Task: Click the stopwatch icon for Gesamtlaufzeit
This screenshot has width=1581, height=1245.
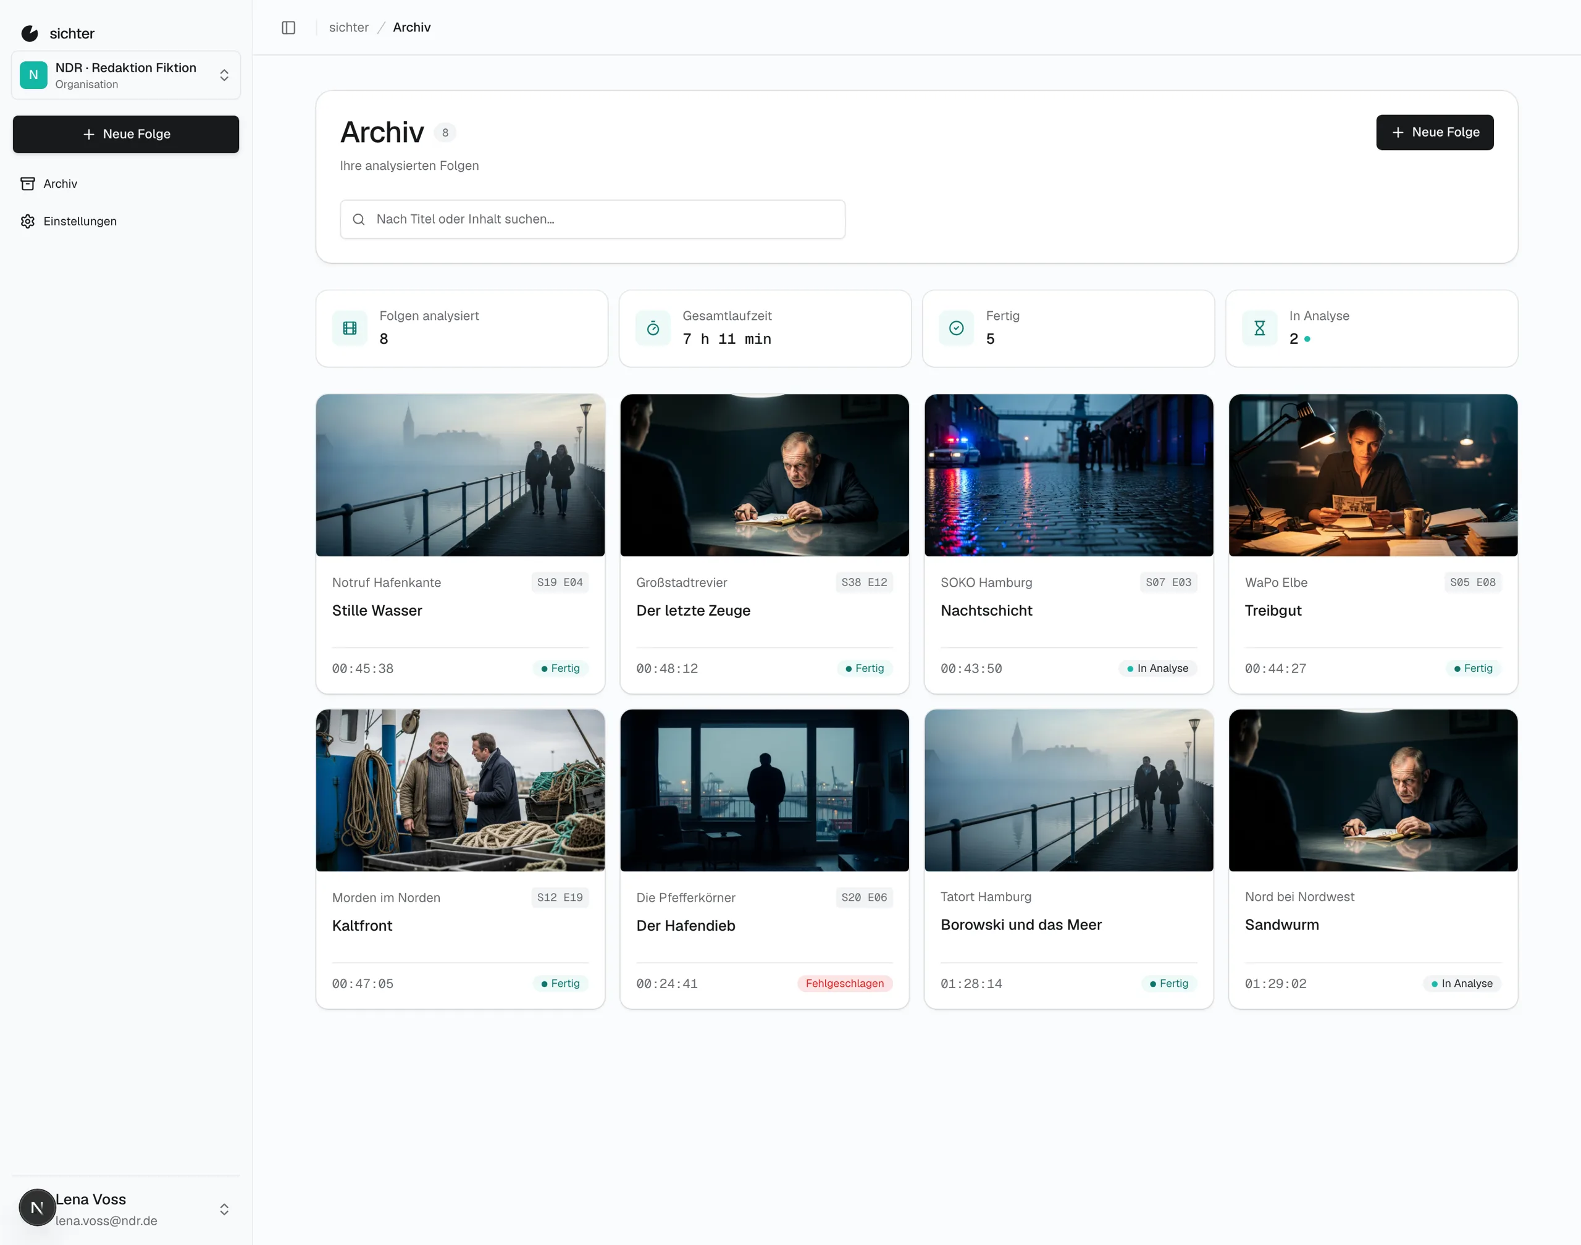Action: pos(653,328)
